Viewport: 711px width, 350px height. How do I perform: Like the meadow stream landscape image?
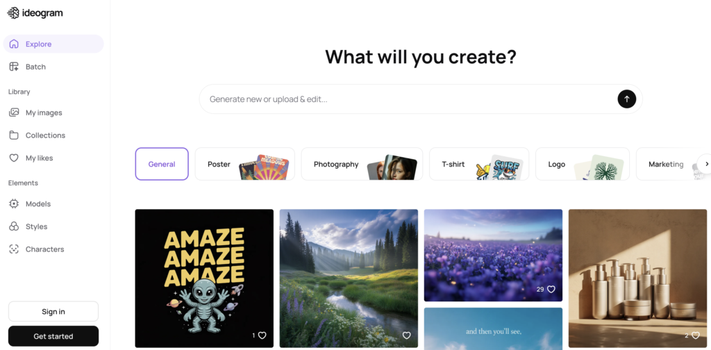[x=407, y=335]
